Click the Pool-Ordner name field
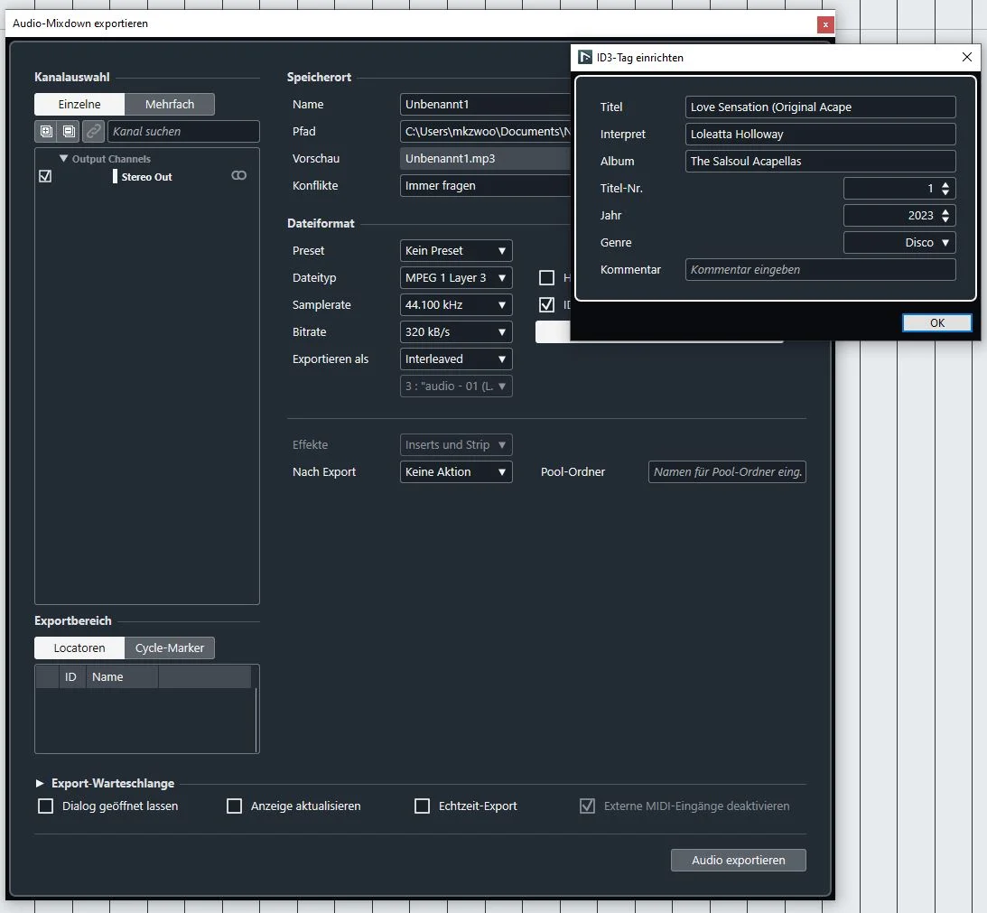The image size is (987, 913). (727, 471)
